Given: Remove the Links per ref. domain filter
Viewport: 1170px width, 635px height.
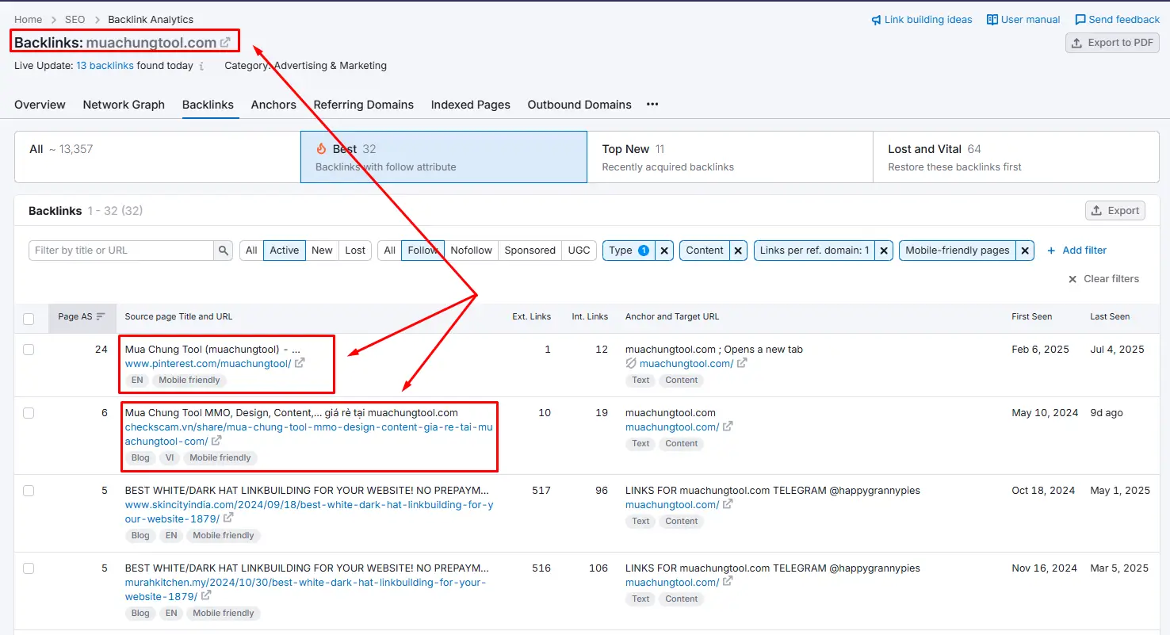Looking at the screenshot, I should coord(884,251).
